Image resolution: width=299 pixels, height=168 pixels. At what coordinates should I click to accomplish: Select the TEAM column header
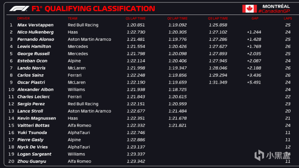point(73,18)
